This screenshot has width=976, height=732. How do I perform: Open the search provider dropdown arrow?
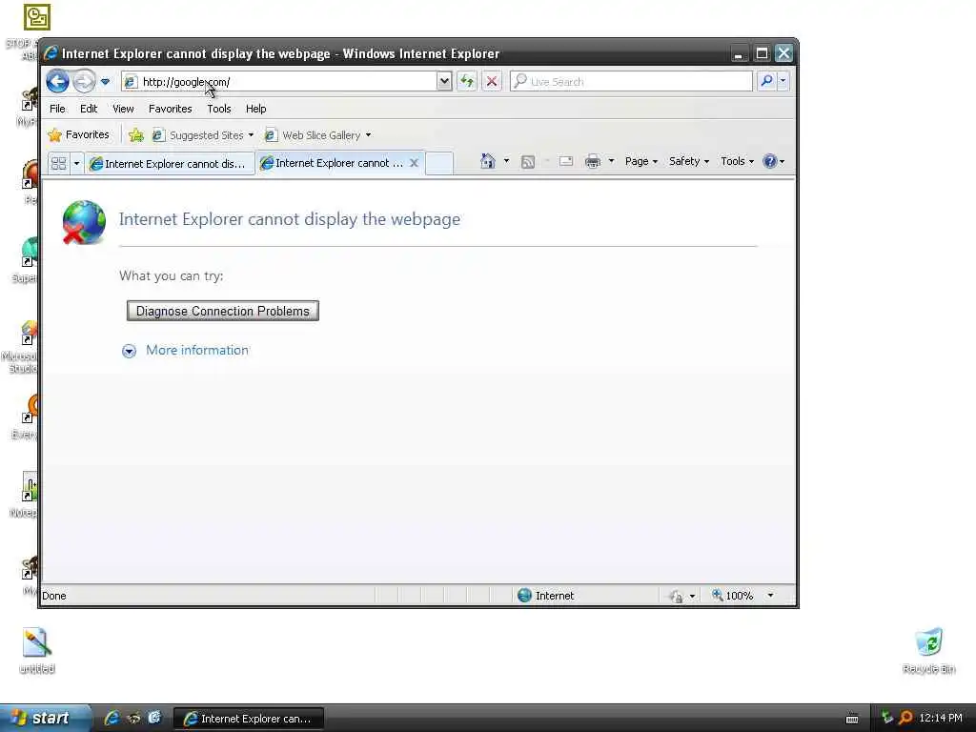(x=783, y=81)
